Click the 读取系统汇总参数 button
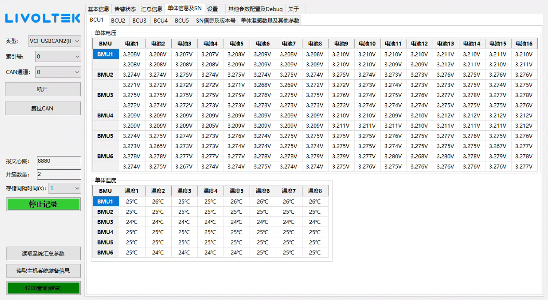The image size is (548, 300). (43, 253)
